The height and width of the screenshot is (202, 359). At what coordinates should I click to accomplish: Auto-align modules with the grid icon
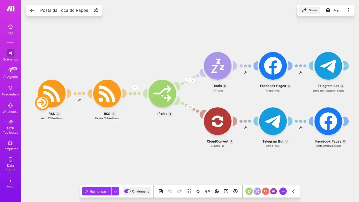pos(189,191)
